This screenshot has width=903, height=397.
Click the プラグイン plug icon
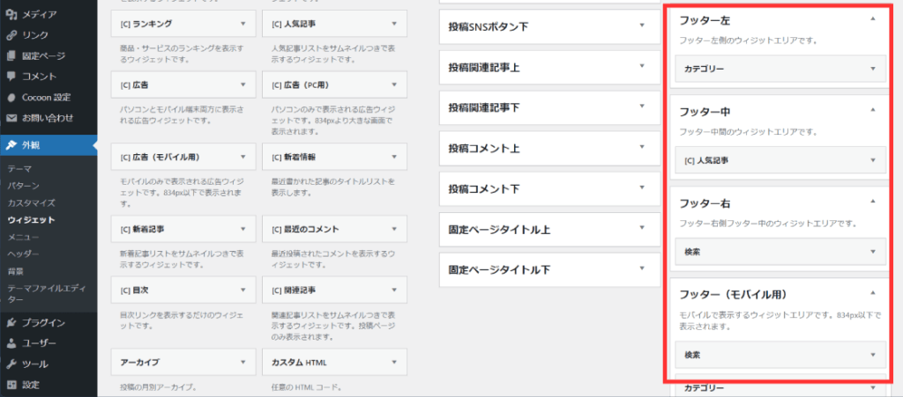pos(12,322)
